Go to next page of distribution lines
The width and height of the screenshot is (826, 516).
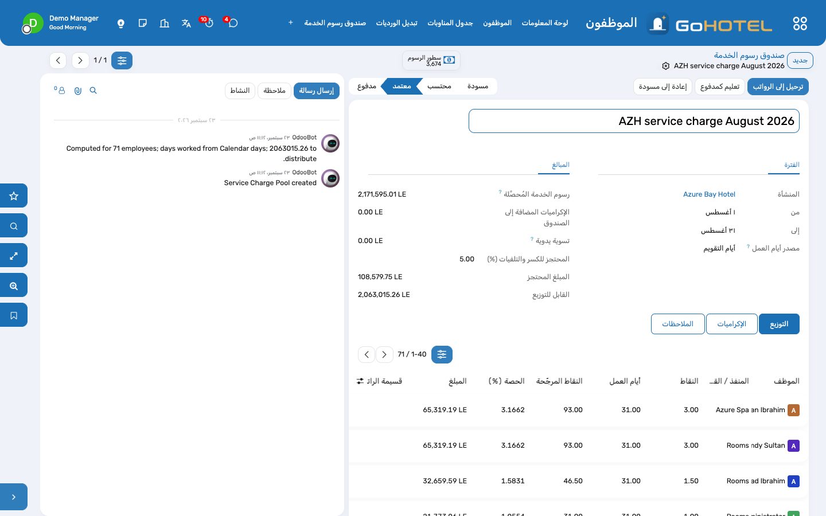[384, 354]
